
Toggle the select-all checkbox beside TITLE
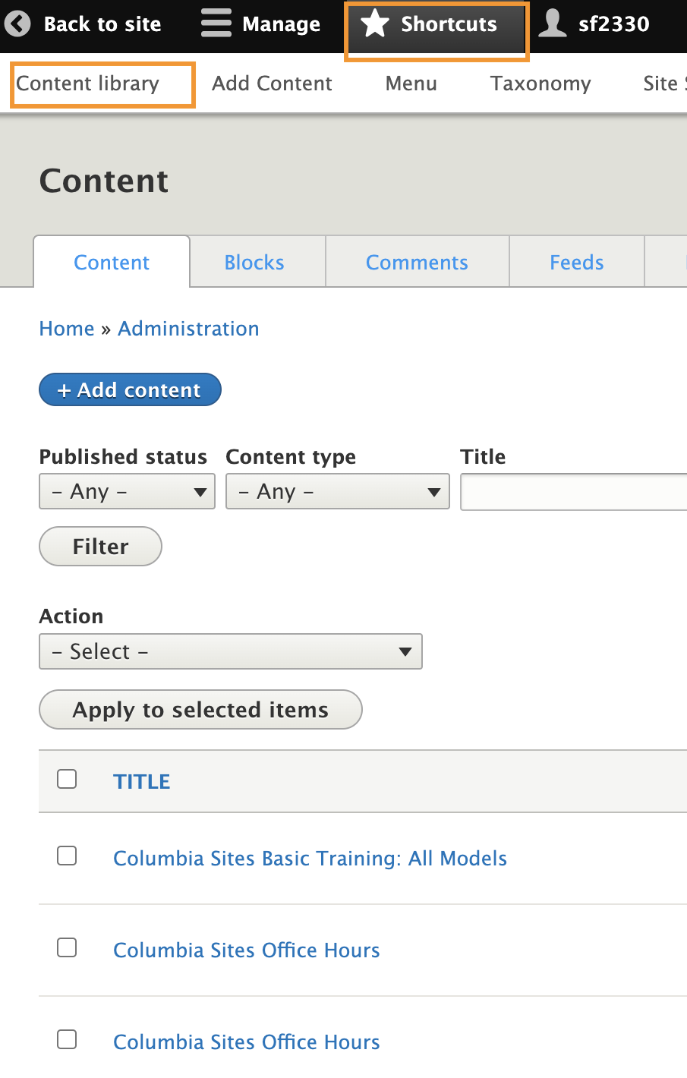coord(67,780)
